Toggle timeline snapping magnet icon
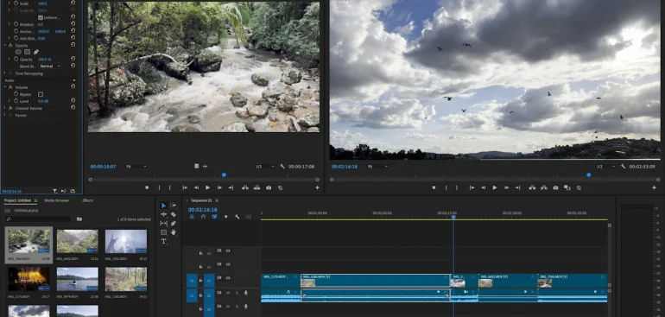 coord(203,217)
